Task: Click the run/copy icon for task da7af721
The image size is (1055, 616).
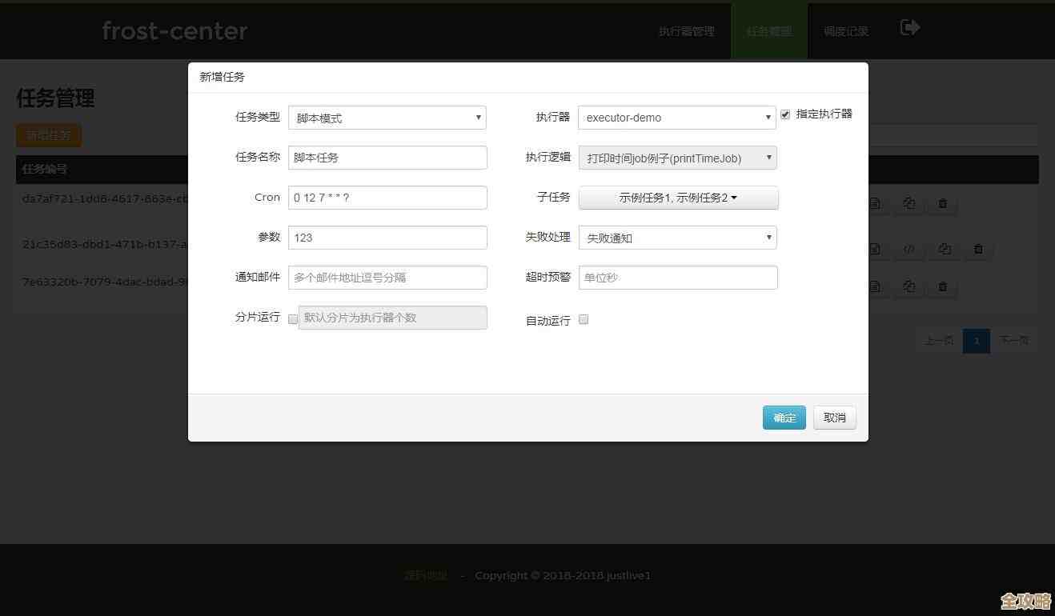Action: pos(909,203)
